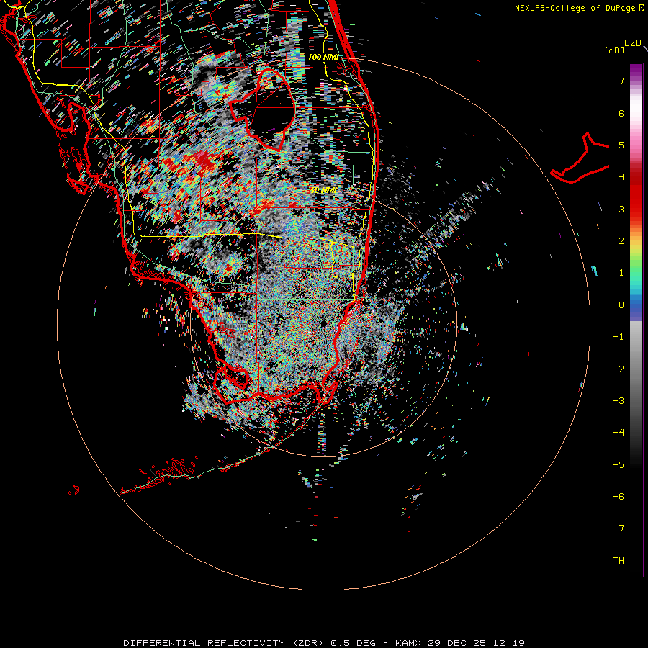Click the 2 value on color scale
648x648 pixels.
coord(621,241)
